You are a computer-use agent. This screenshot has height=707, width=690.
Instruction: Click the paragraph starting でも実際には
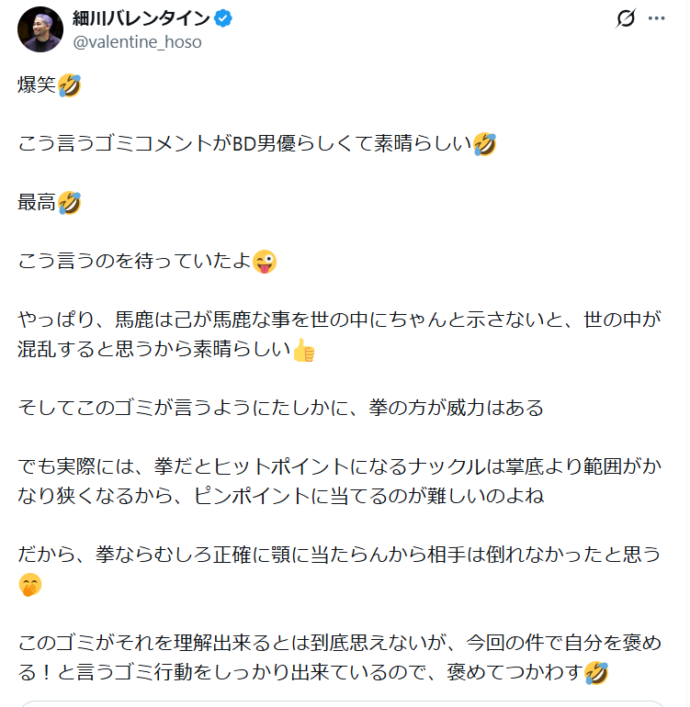(340, 481)
